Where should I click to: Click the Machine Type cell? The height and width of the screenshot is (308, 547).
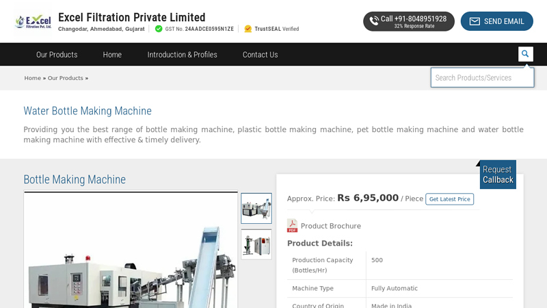(x=327, y=288)
